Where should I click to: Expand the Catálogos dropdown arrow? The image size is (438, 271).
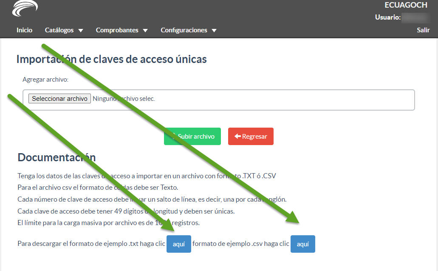click(x=81, y=31)
